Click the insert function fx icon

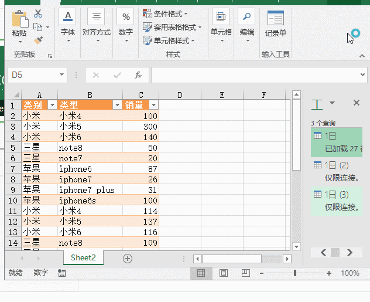(x=138, y=75)
